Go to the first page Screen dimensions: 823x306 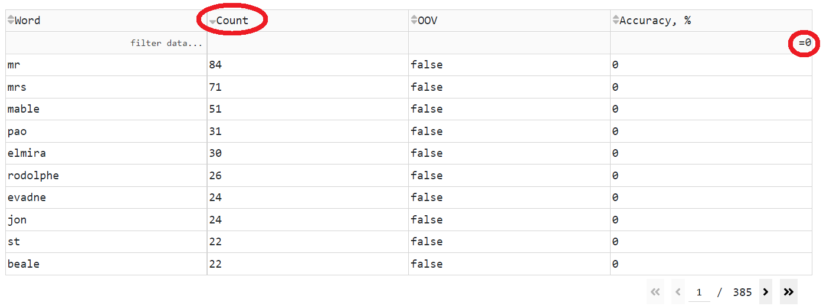pyautogui.click(x=654, y=292)
